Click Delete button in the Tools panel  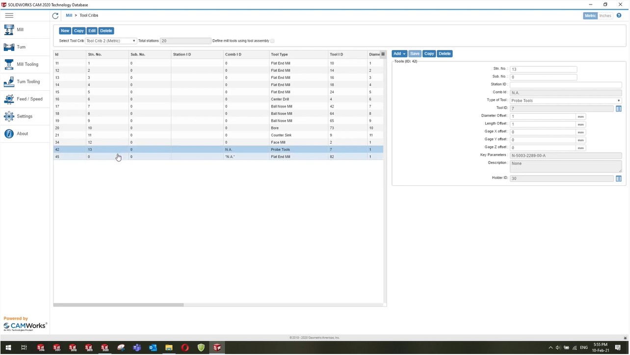[445, 54]
